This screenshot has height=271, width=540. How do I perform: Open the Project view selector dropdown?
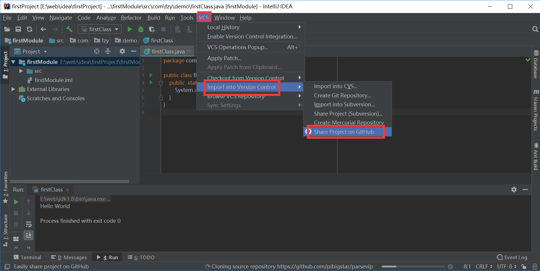(45, 51)
